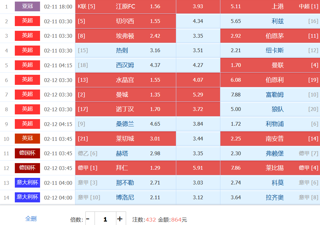Click the 全删 link to clear all
Screen dimensions: 320x225
(31, 219)
